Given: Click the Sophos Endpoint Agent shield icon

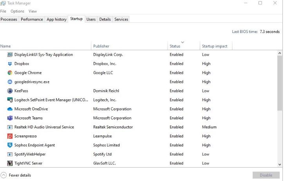Looking at the screenshot, I should pos(10,145).
